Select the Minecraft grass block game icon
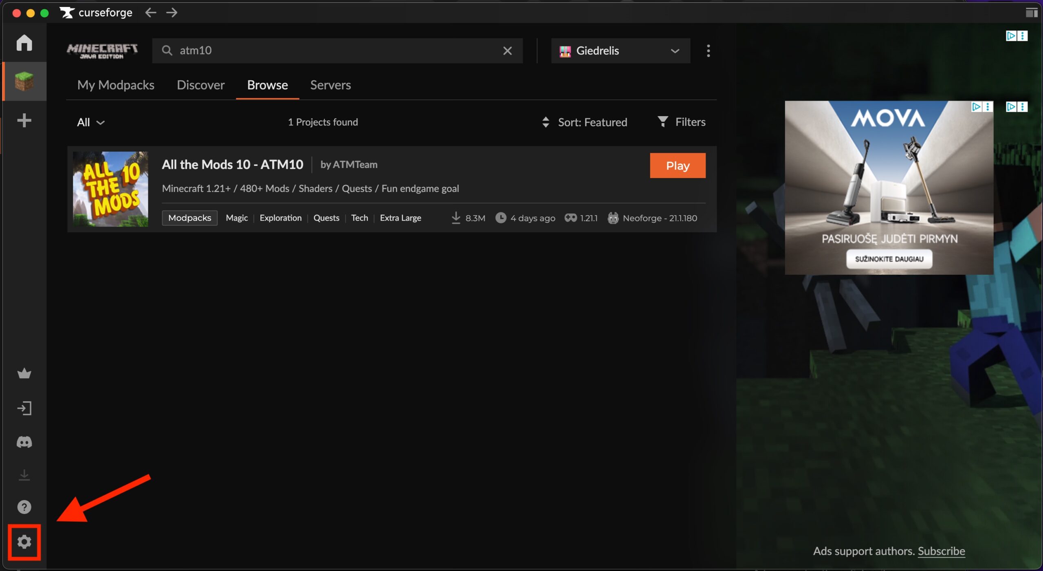The height and width of the screenshot is (571, 1043). (24, 81)
